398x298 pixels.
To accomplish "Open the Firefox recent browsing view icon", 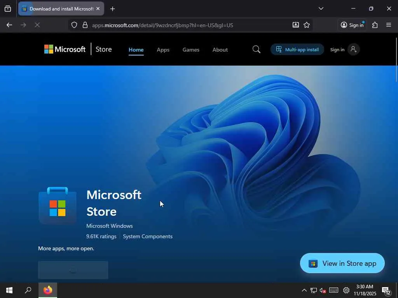I will click(8, 9).
